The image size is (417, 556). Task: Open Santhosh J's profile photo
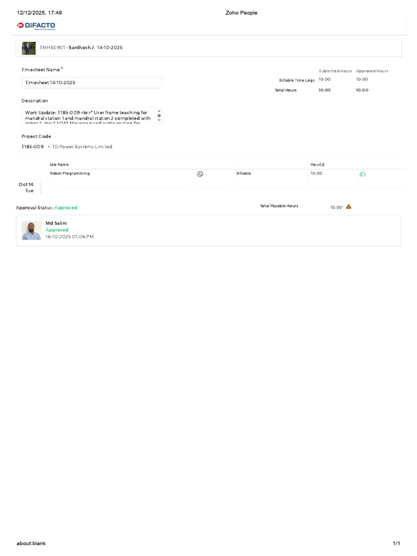click(x=29, y=48)
